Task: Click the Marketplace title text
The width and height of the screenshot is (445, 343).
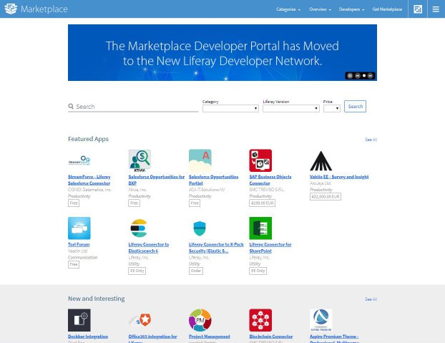Action: [44, 9]
